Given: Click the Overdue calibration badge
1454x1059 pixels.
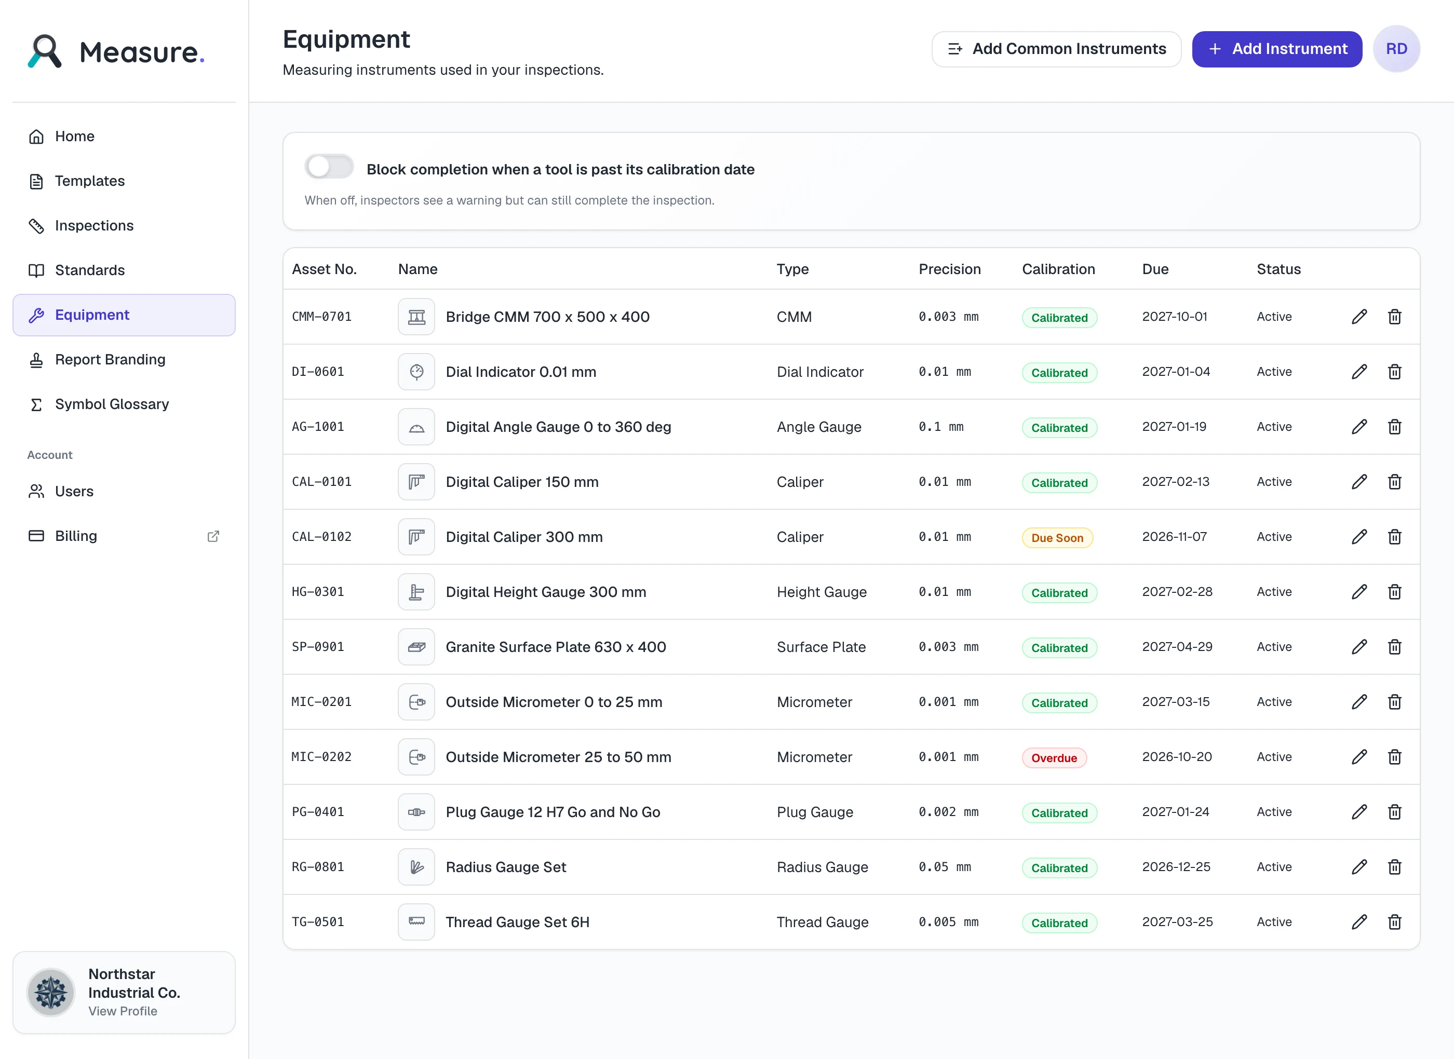Looking at the screenshot, I should click(x=1054, y=758).
